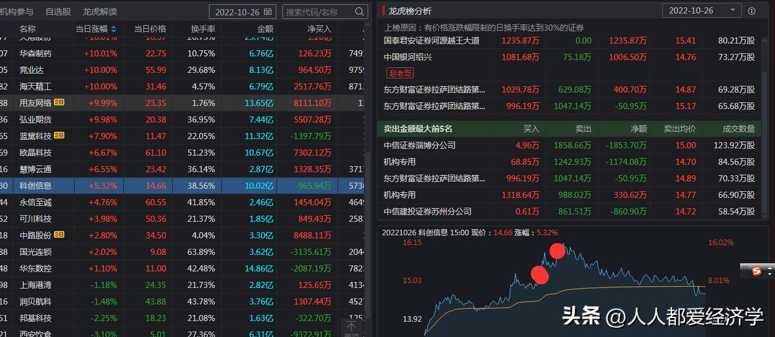Sort by the 当日价格 column header
This screenshot has height=337, width=775.
coord(150,29)
